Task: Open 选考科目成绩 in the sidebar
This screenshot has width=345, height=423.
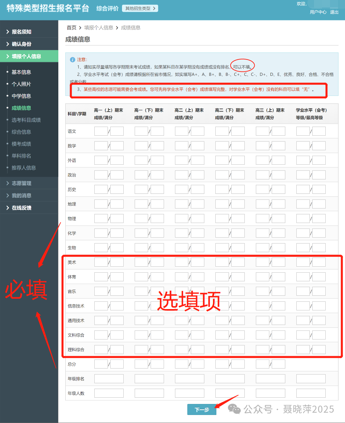Action: (x=26, y=120)
